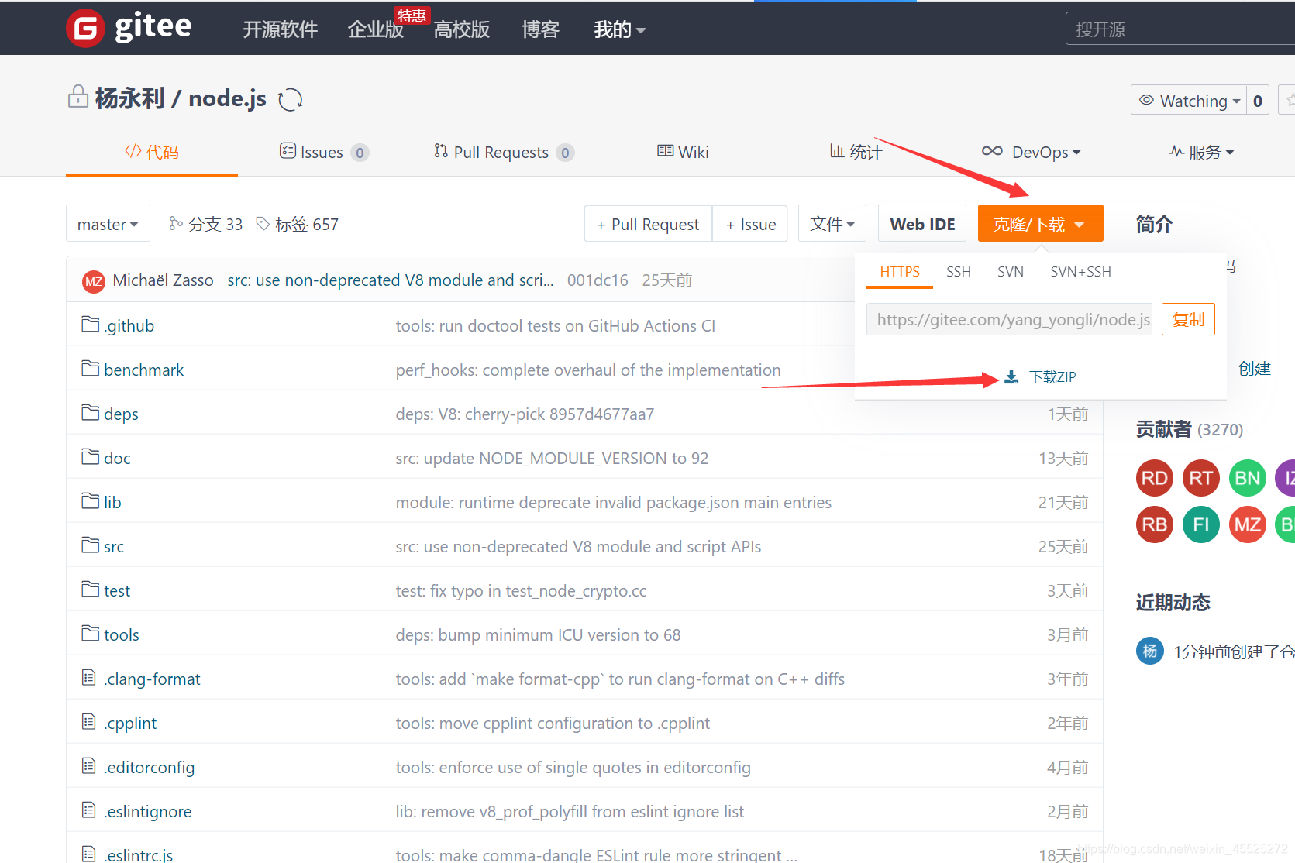This screenshot has width=1295, height=863.
Task: Click the Gitee logo icon
Action: [x=85, y=29]
